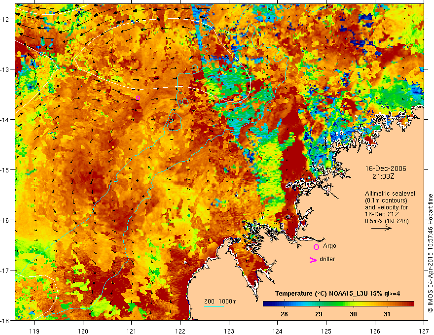This screenshot has width=434, height=335.
Task: Click the cyan 200 1000m depth contour line sample
Action: click(x=214, y=306)
